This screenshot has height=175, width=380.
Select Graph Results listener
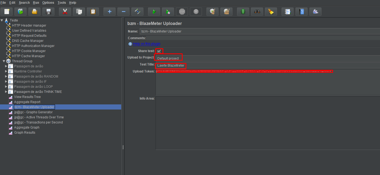point(25,132)
